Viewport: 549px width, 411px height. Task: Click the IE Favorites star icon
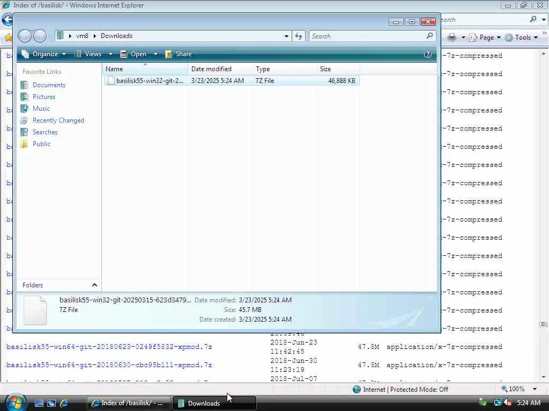point(8,37)
